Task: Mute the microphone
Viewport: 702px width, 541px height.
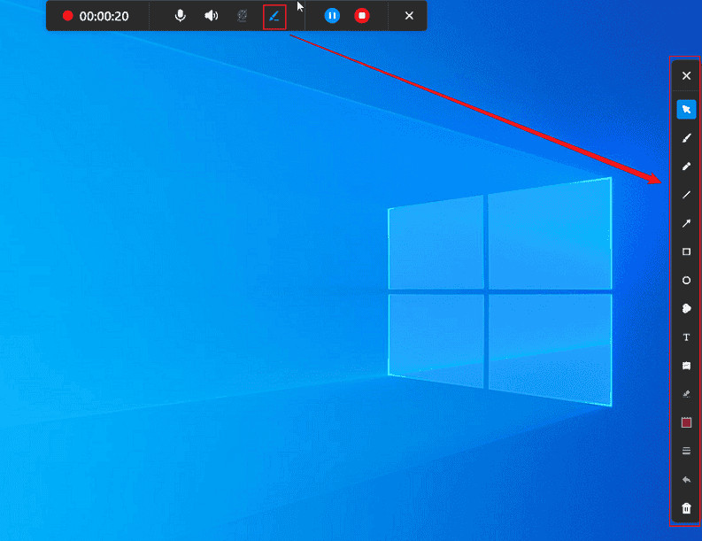Action: click(181, 16)
